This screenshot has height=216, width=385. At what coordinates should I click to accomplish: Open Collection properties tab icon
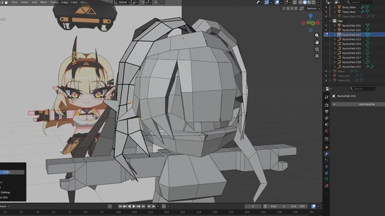click(x=327, y=139)
